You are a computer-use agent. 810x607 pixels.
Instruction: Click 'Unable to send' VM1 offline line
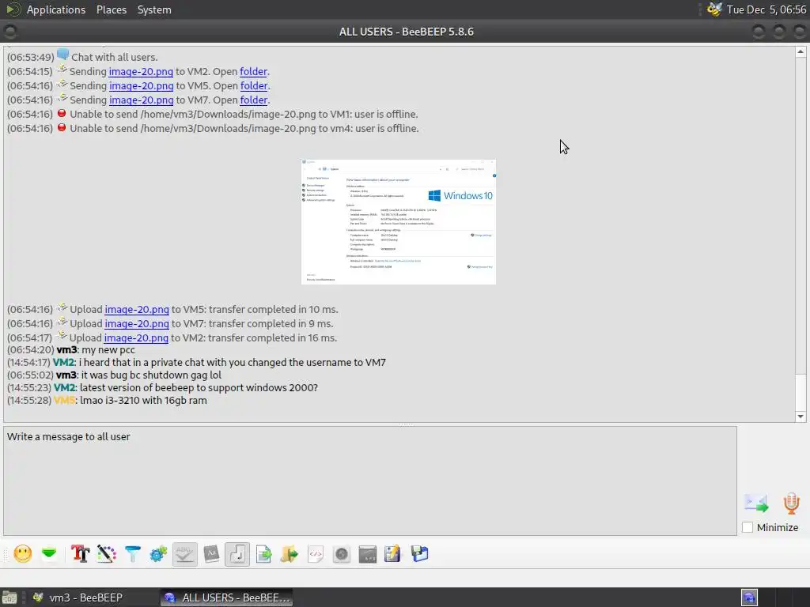click(x=244, y=114)
